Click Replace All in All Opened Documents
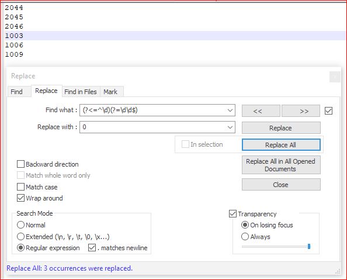This screenshot has width=347, height=280. coord(281,165)
